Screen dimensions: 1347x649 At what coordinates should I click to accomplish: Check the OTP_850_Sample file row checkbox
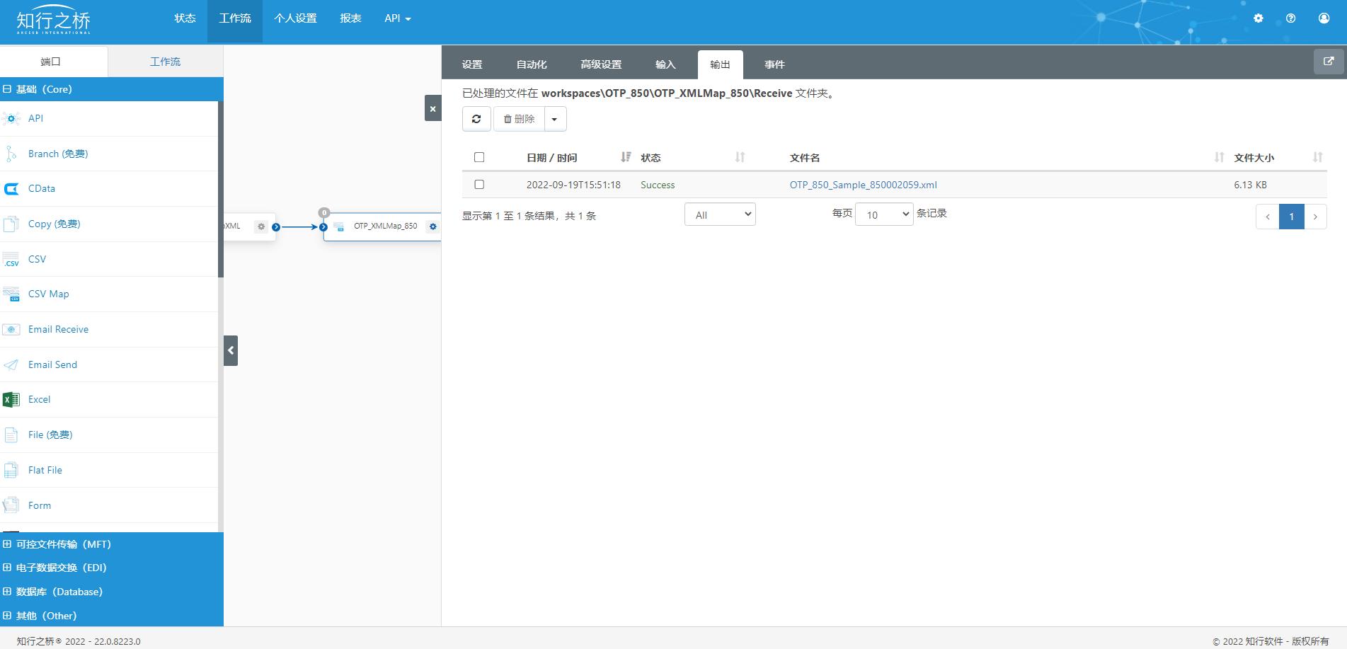point(479,185)
